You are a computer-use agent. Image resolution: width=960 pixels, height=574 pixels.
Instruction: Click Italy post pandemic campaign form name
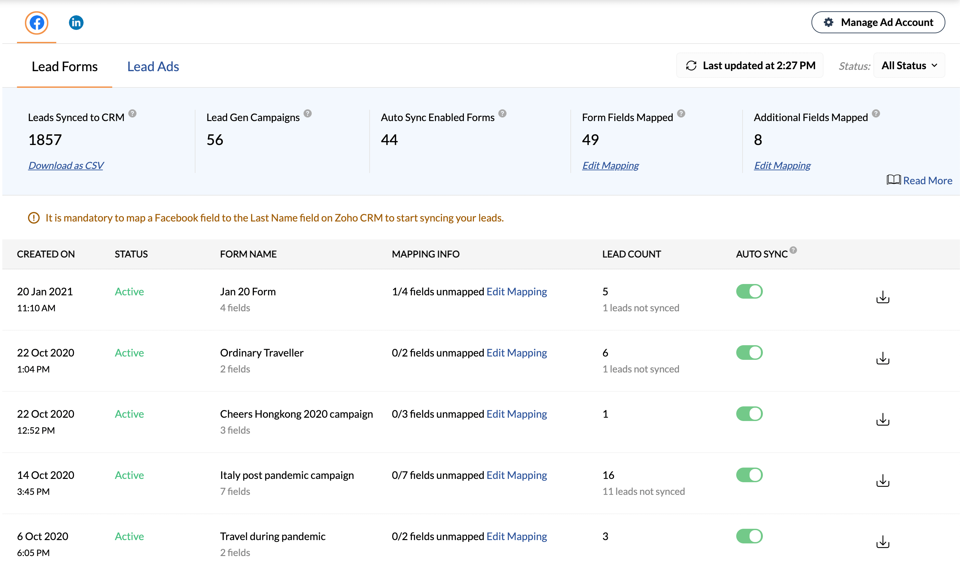coord(287,475)
